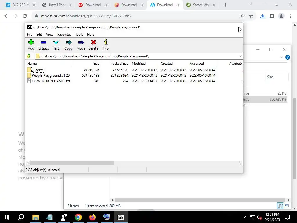
Task: Click the 7-Zip path input field
Action: click(136, 56)
